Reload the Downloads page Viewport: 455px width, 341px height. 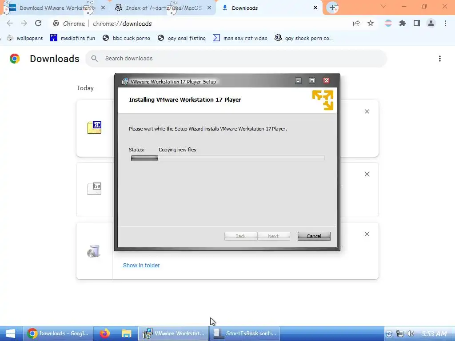coord(38,23)
